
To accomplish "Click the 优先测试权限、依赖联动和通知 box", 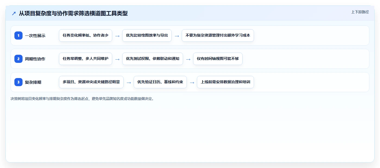I will click(153, 59).
